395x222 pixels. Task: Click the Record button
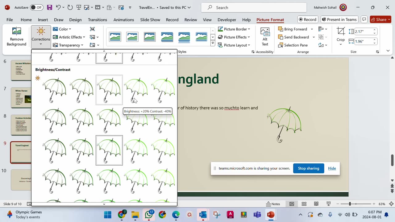pyautogui.click(x=308, y=19)
